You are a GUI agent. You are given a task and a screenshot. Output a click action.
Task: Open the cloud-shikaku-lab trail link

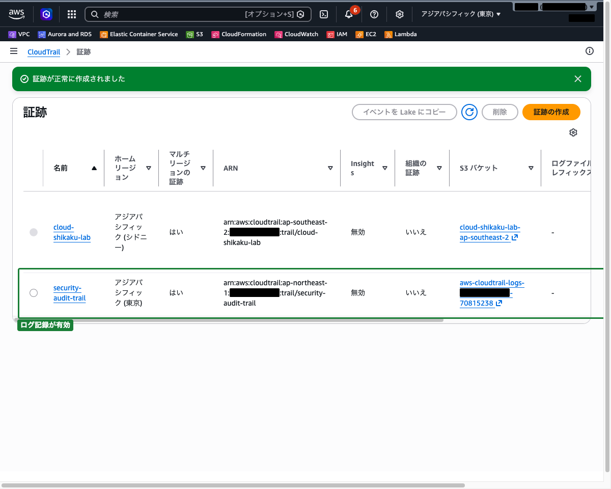coord(72,233)
